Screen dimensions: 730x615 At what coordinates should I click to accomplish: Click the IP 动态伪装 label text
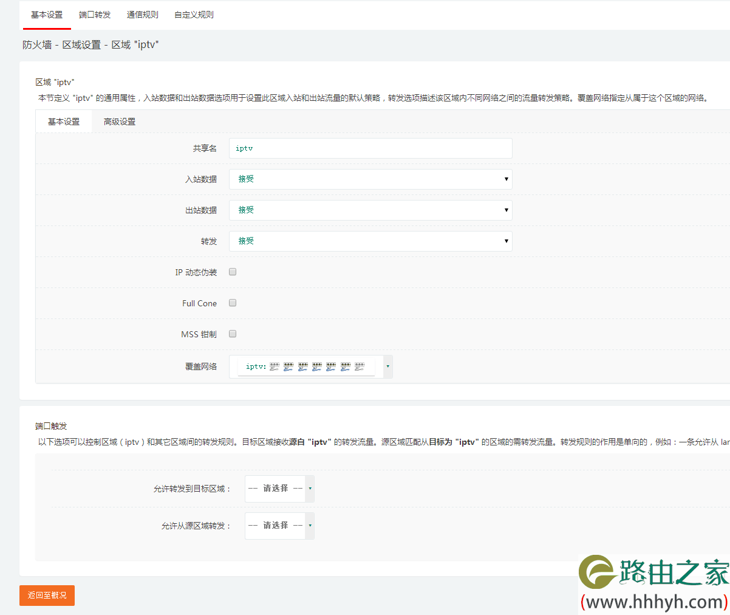click(x=196, y=272)
